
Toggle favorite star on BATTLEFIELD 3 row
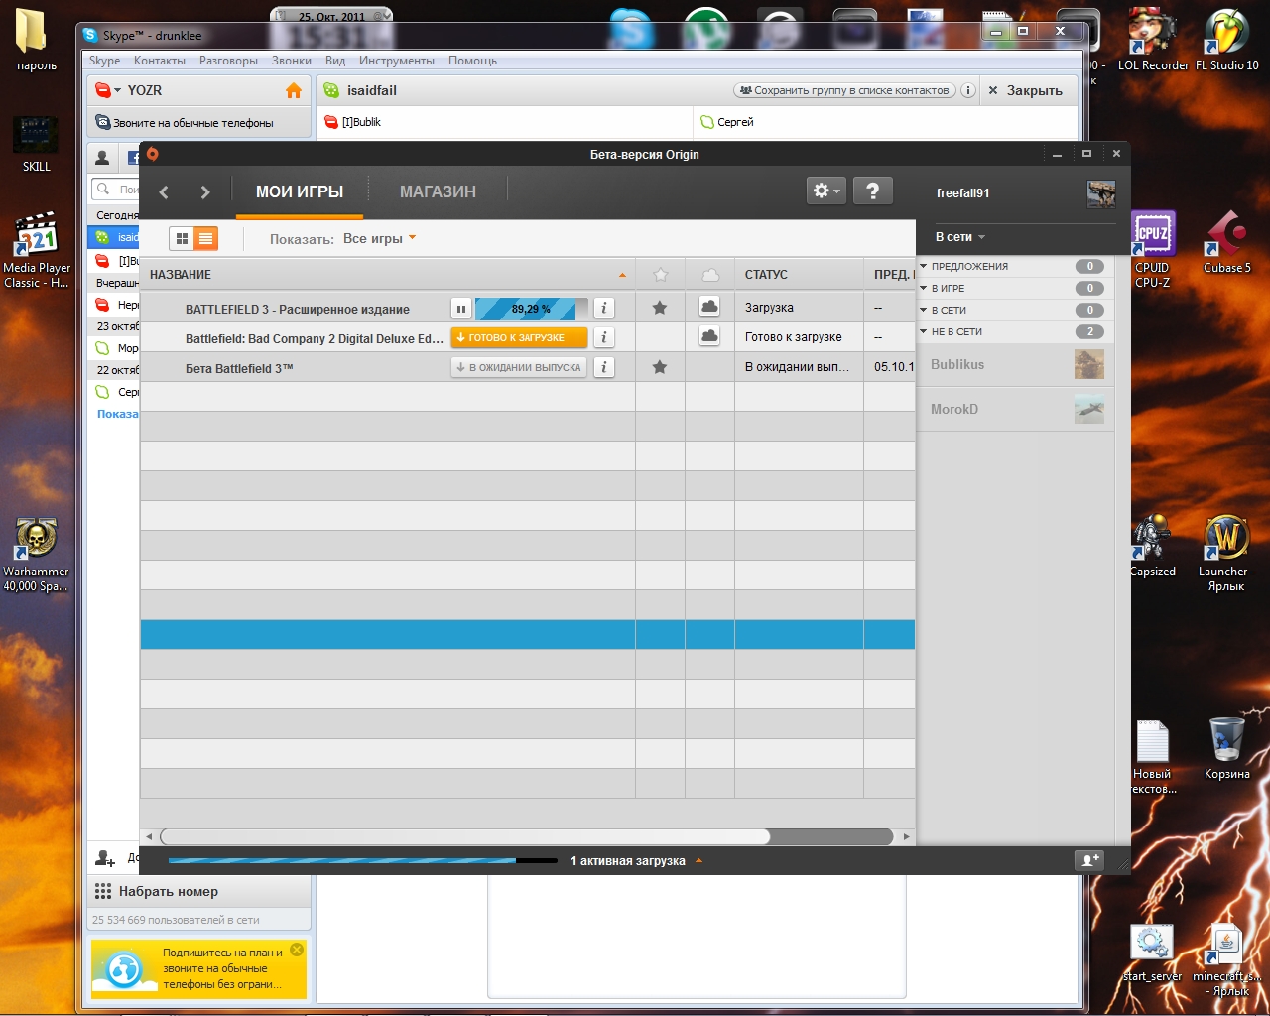pyautogui.click(x=660, y=308)
